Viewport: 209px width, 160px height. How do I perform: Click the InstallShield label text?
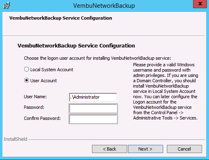[16, 139]
